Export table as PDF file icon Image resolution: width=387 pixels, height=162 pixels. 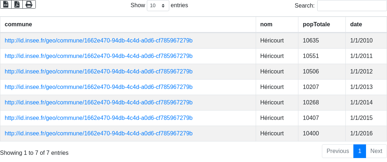pos(17,4)
